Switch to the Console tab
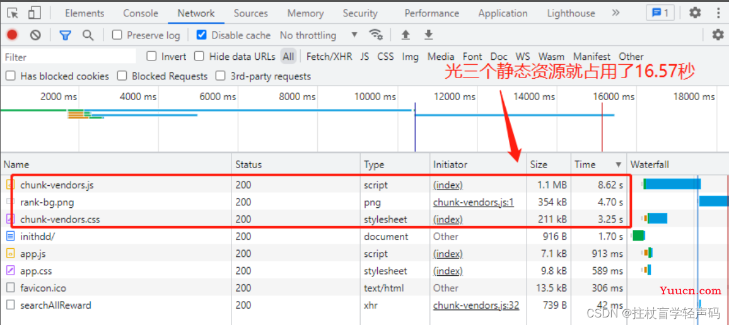The image size is (729, 325). point(141,13)
